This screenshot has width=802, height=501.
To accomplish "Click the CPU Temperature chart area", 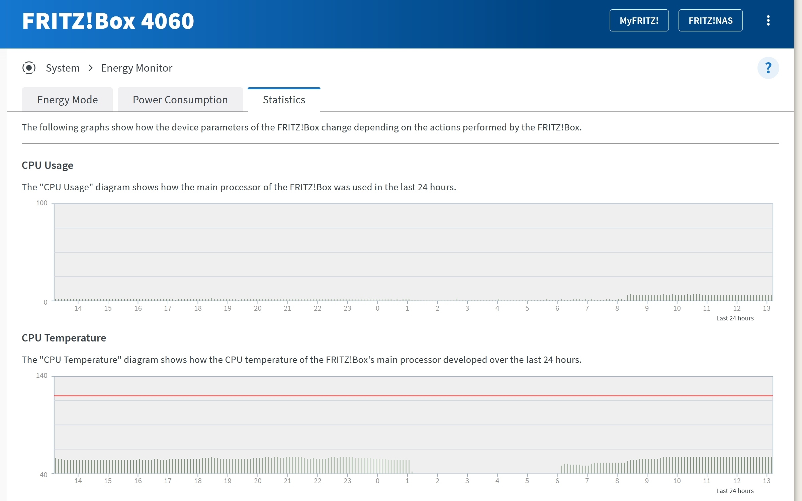I will tap(414, 425).
